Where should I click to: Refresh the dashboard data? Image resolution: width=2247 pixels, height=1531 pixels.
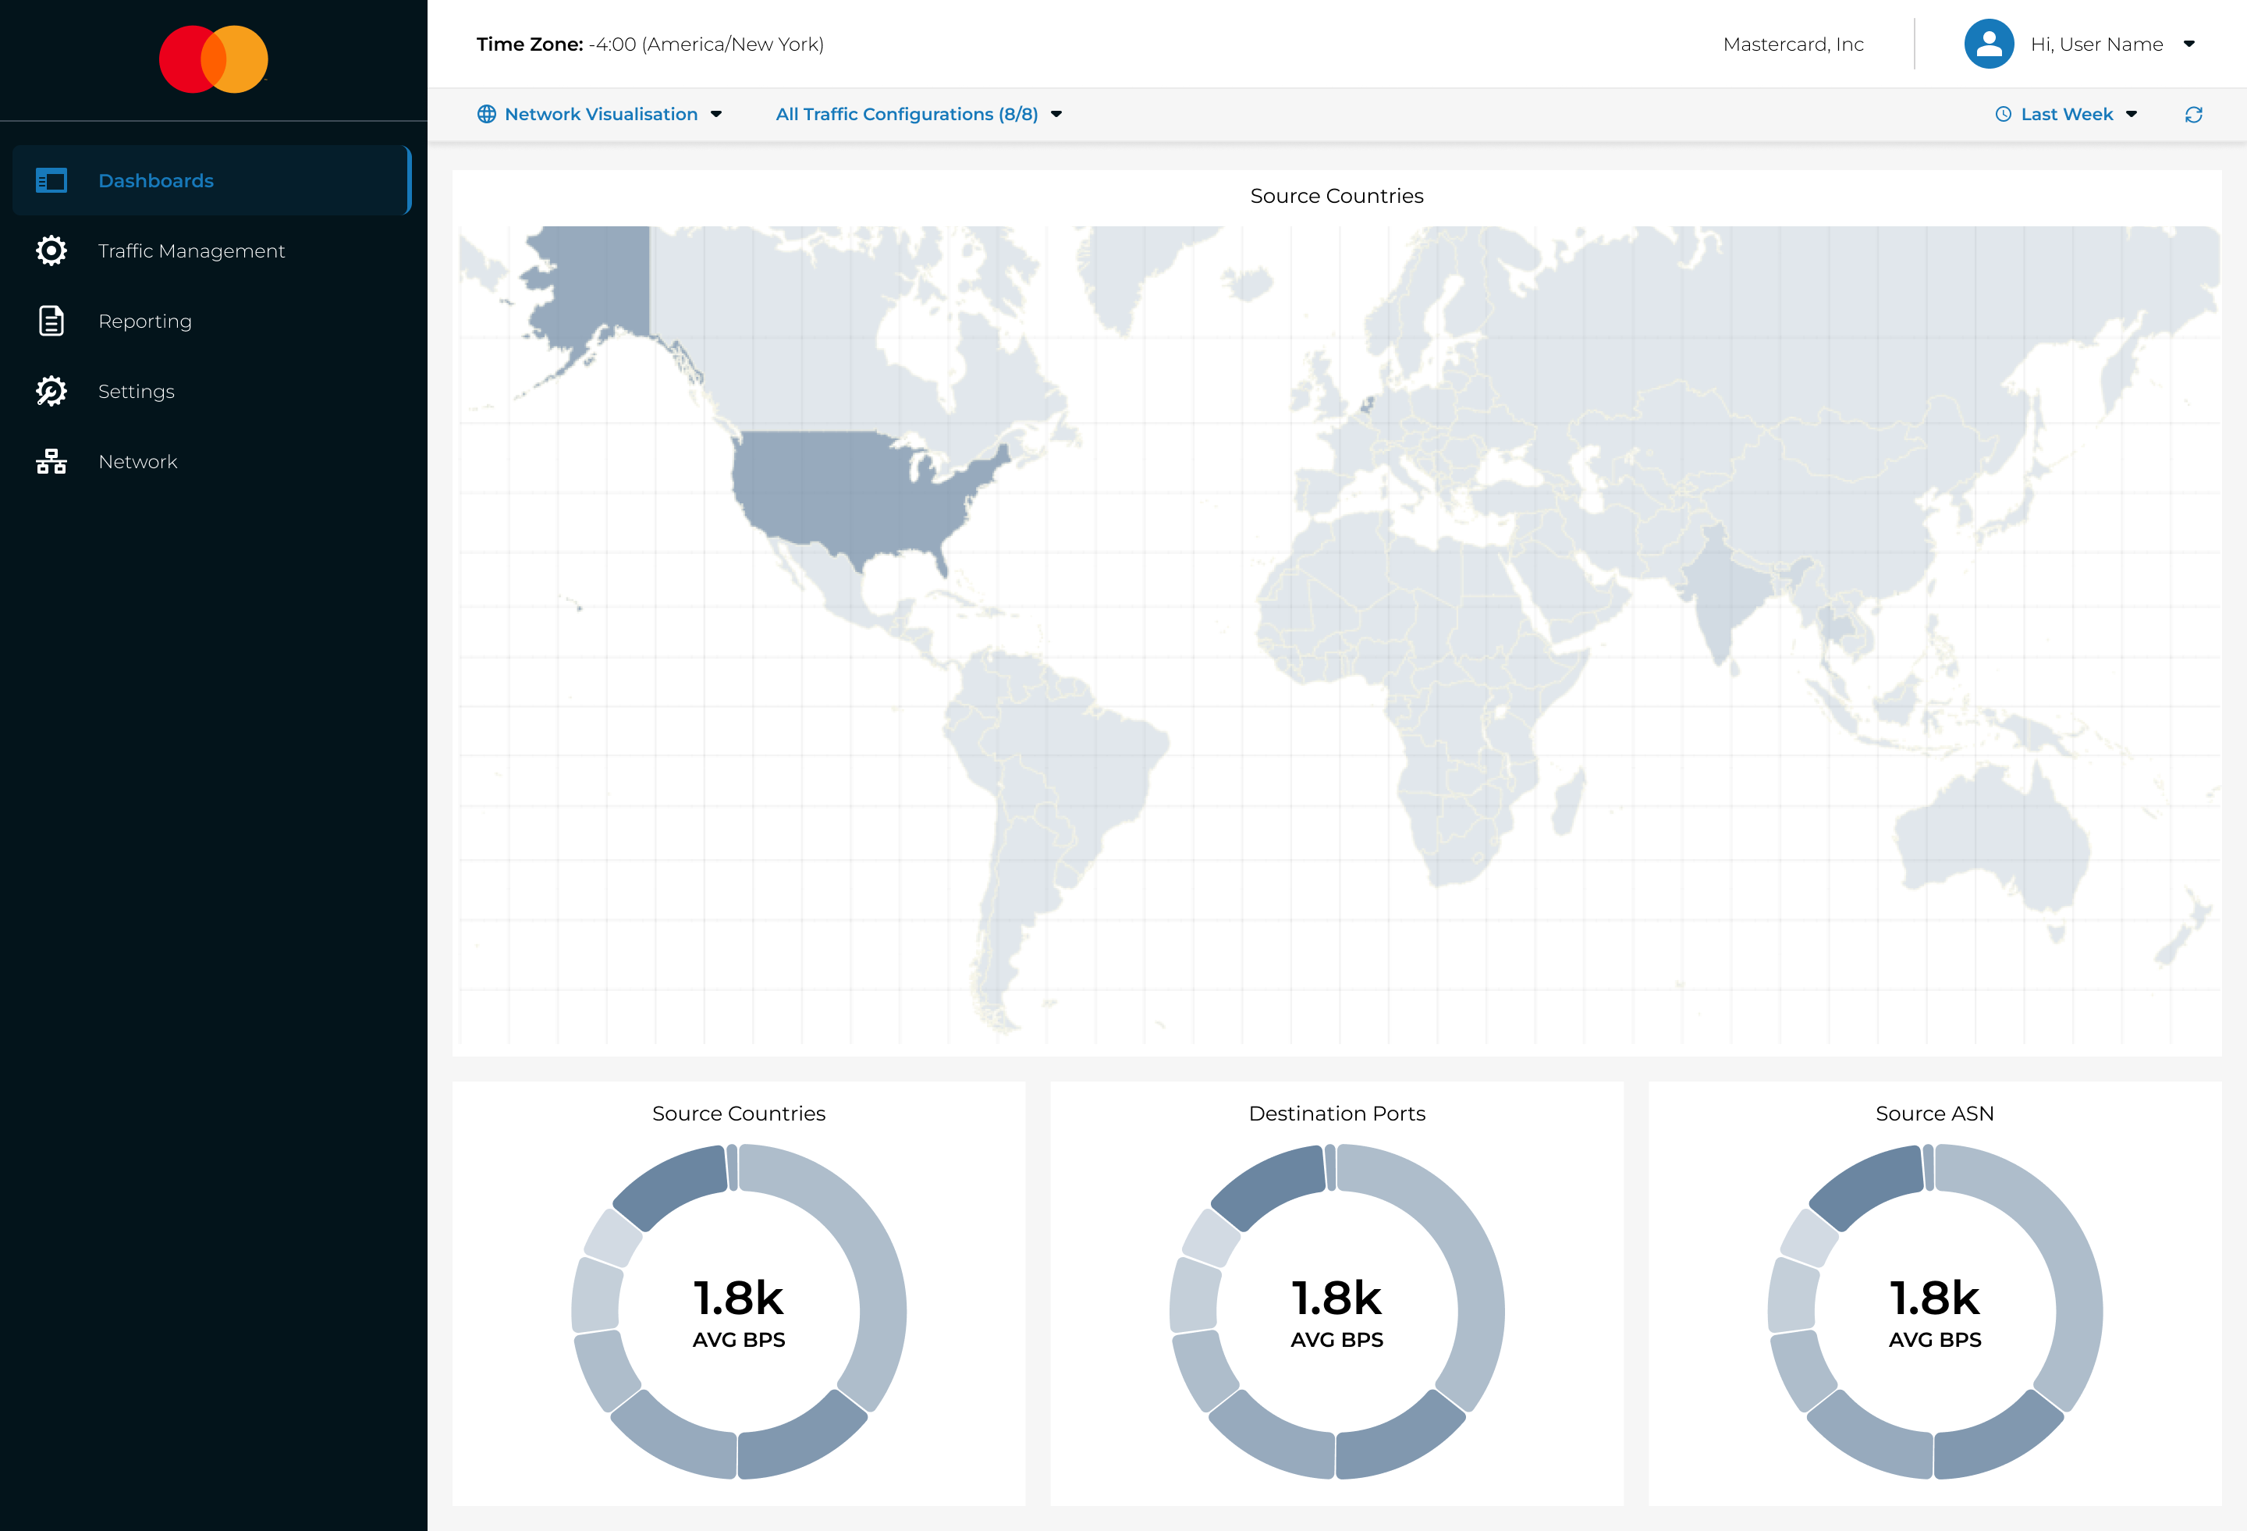[x=2194, y=114]
